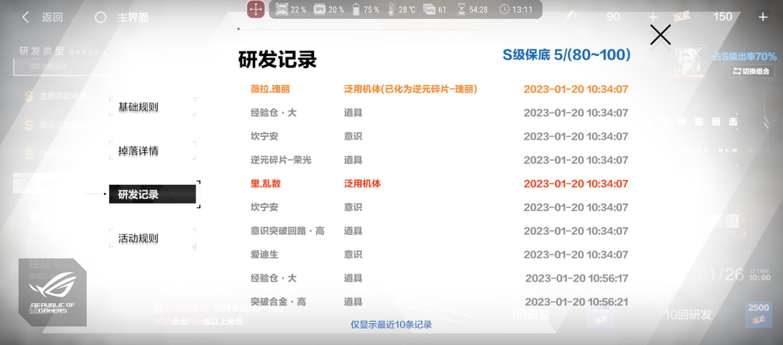
Task: Click 研发记录 dialog title
Action: 277,59
